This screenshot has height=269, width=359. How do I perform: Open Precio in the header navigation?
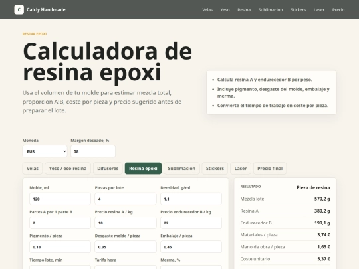tap(338, 10)
